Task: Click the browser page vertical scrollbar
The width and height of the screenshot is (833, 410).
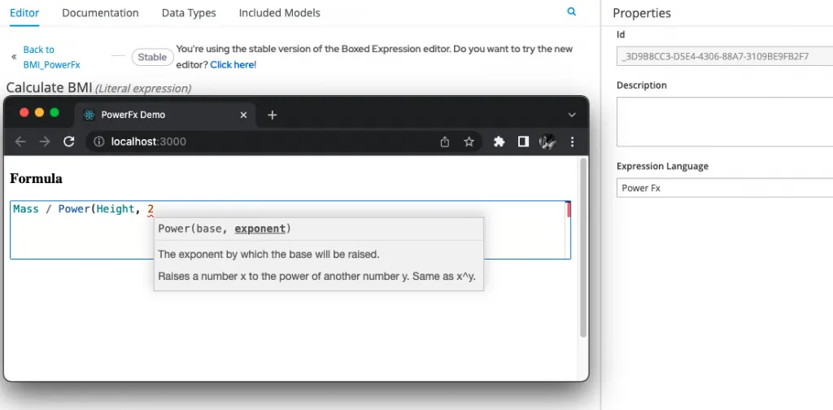Action: point(582,247)
